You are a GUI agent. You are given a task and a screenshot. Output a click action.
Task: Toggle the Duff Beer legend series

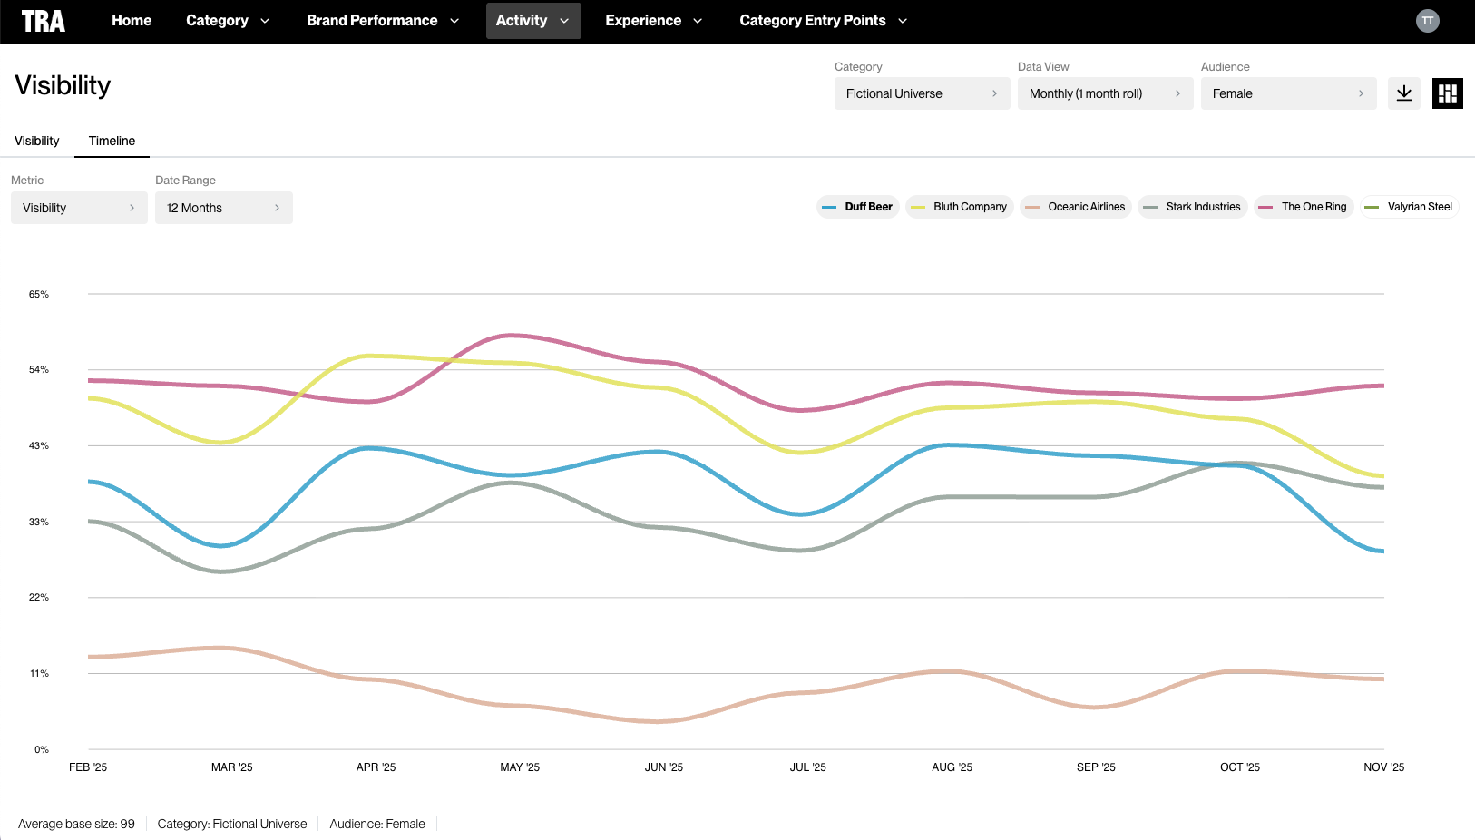pos(857,207)
